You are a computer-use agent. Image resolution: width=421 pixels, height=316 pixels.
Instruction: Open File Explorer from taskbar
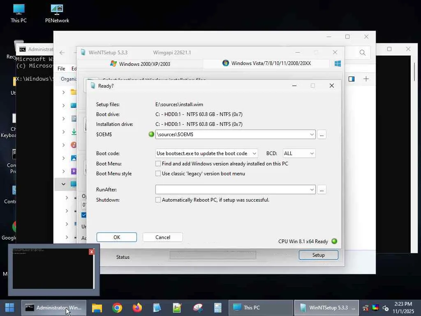click(x=97, y=308)
